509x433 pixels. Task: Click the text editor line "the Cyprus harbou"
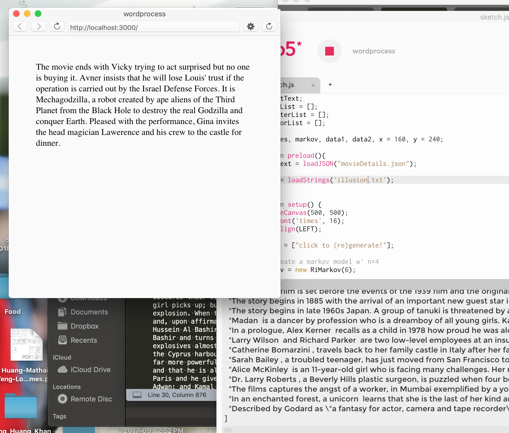pyautogui.click(x=185, y=354)
